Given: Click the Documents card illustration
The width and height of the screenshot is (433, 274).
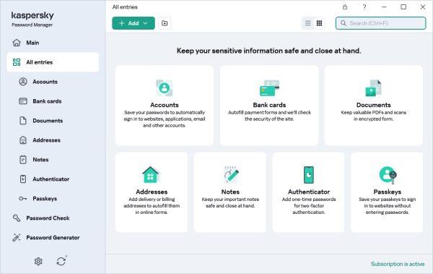Looking at the screenshot, I should pos(373,88).
